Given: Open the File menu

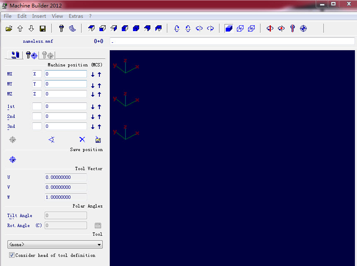Looking at the screenshot, I should [x=7, y=16].
